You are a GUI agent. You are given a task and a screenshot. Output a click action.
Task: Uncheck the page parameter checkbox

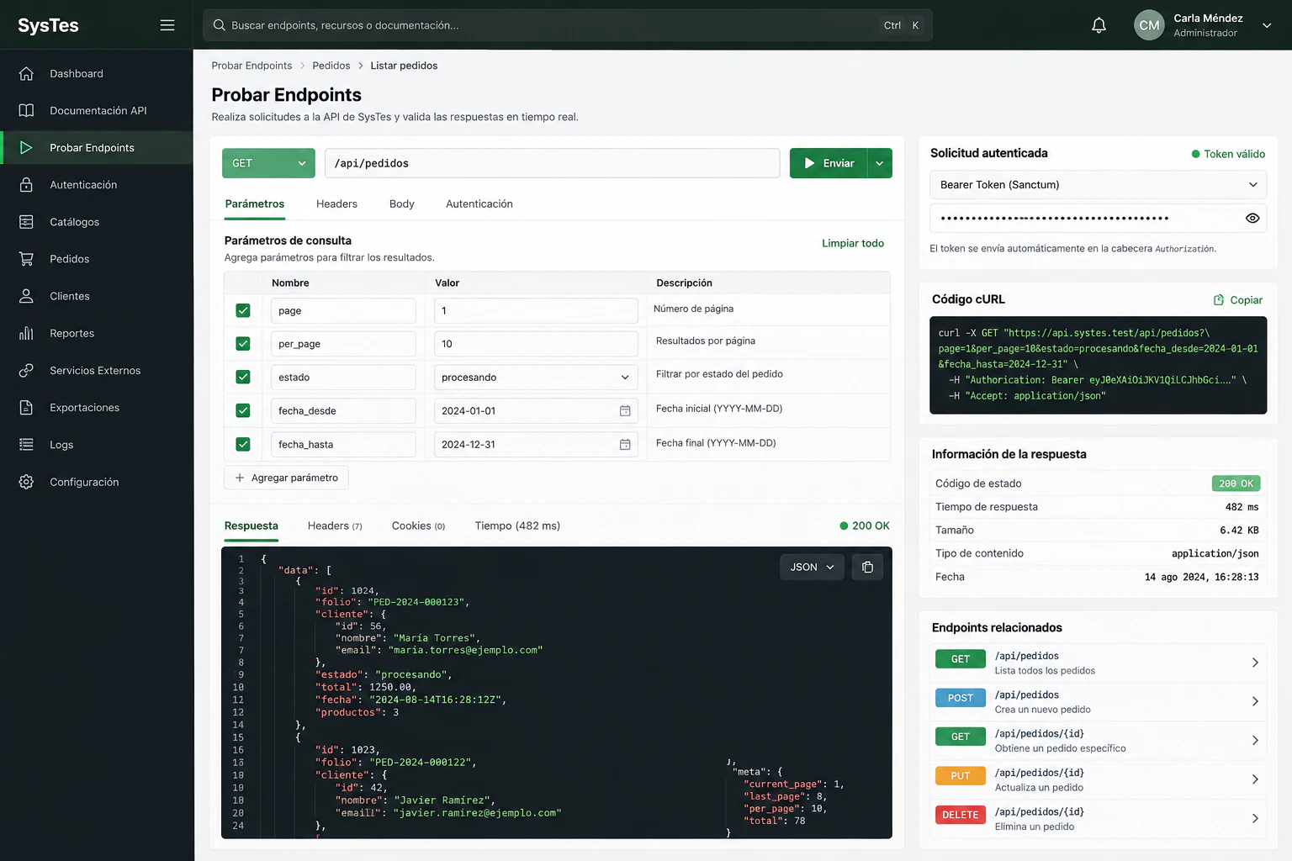243,310
